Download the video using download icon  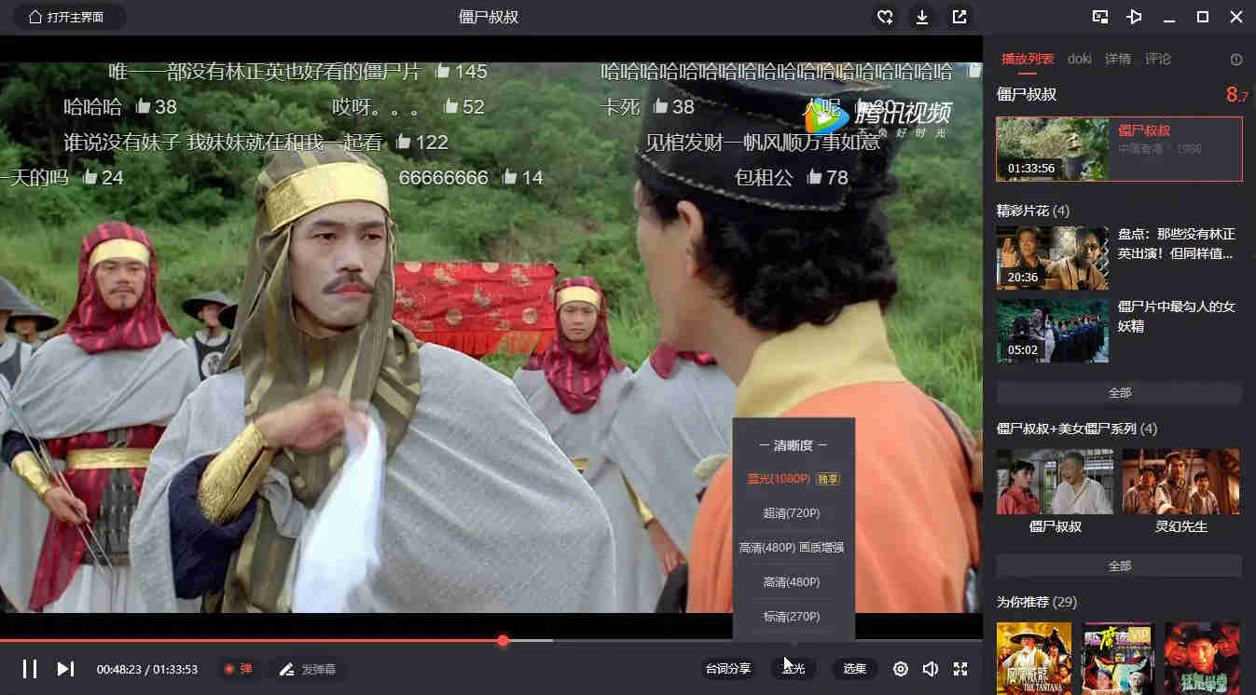[x=921, y=17]
